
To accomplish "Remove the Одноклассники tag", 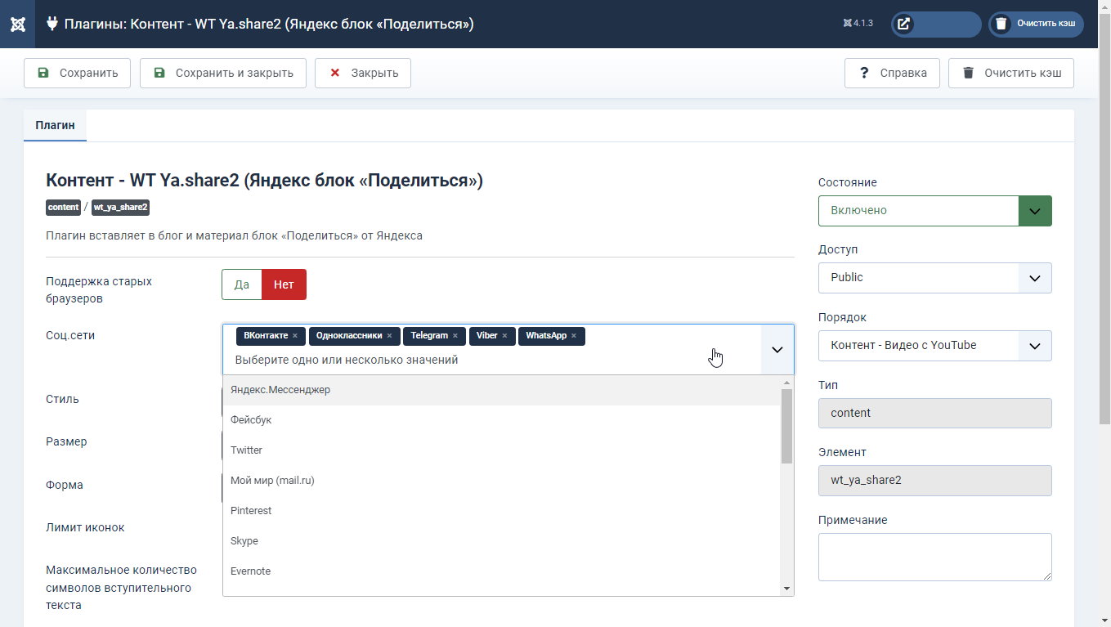I will pos(389,336).
